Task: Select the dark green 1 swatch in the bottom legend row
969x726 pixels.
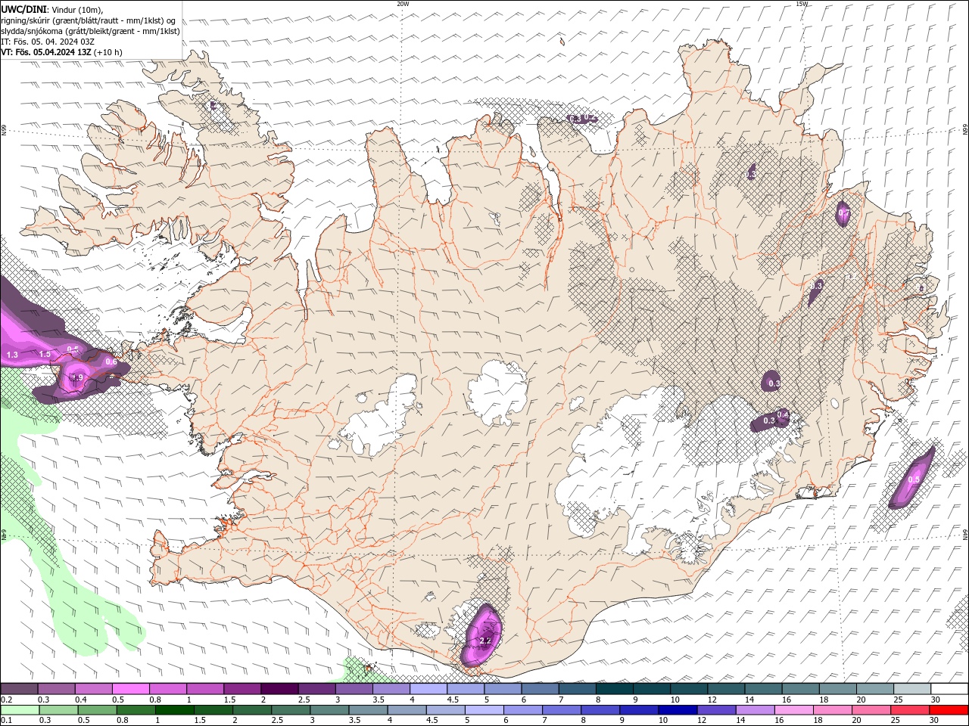Action: (175, 710)
